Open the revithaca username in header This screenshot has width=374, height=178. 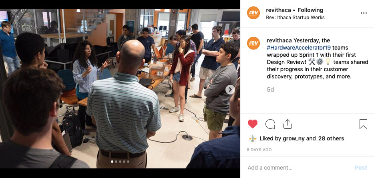click(278, 10)
